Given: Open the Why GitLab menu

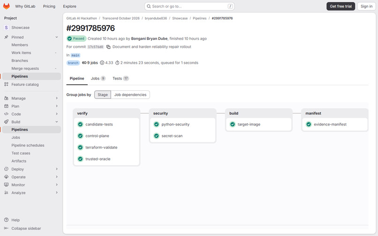Looking at the screenshot, I should pyautogui.click(x=25, y=6).
